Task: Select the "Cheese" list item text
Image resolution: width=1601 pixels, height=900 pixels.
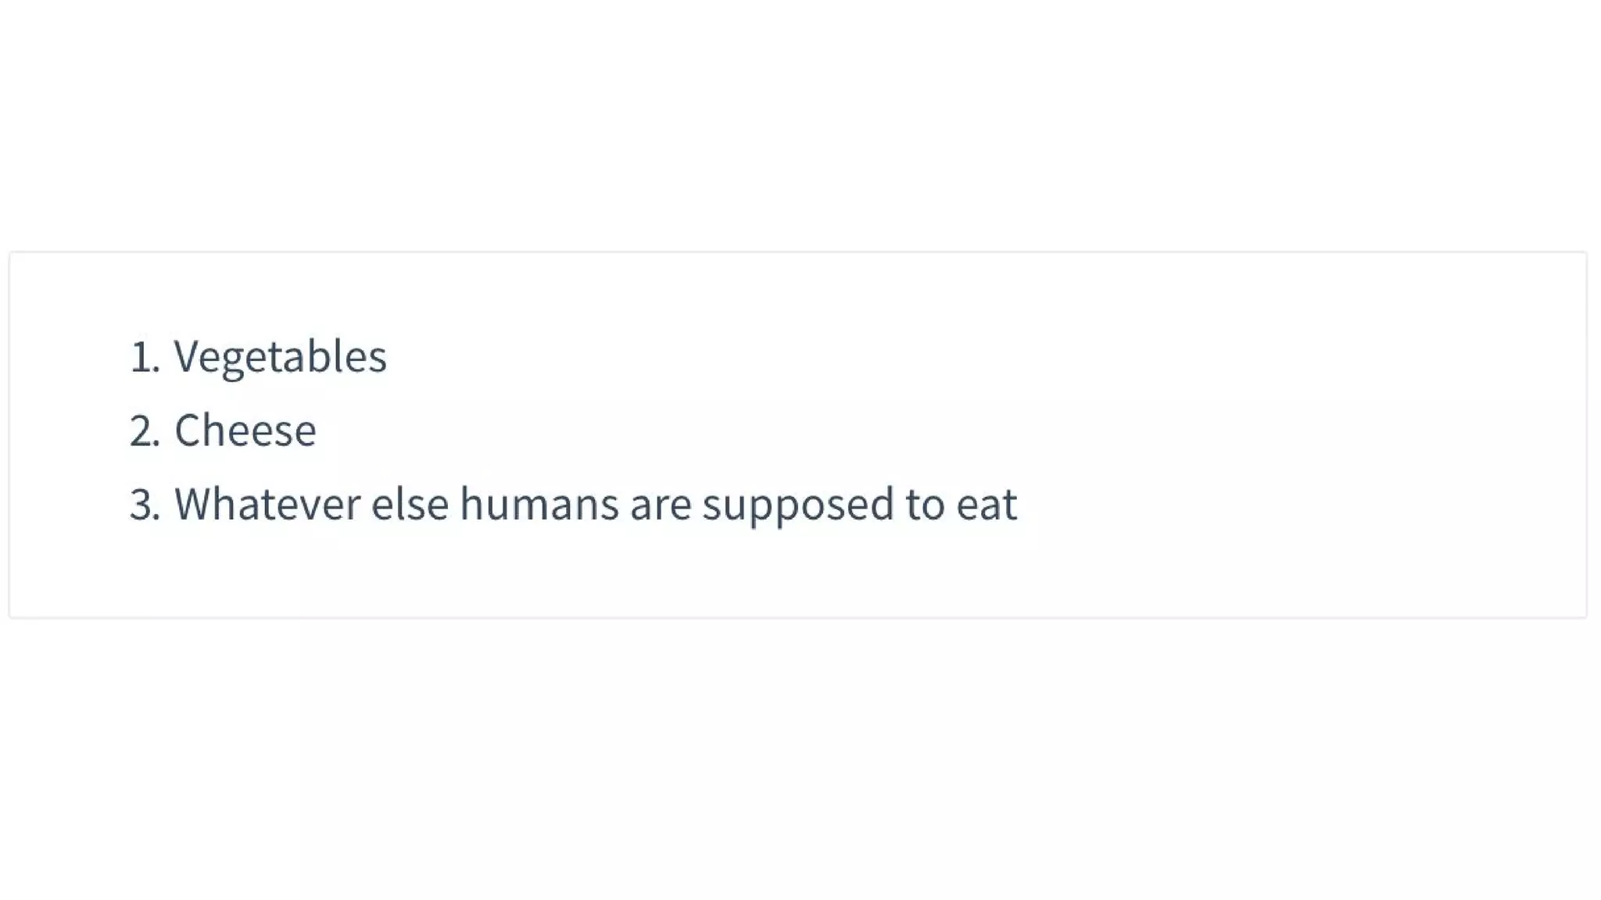Action: (245, 430)
